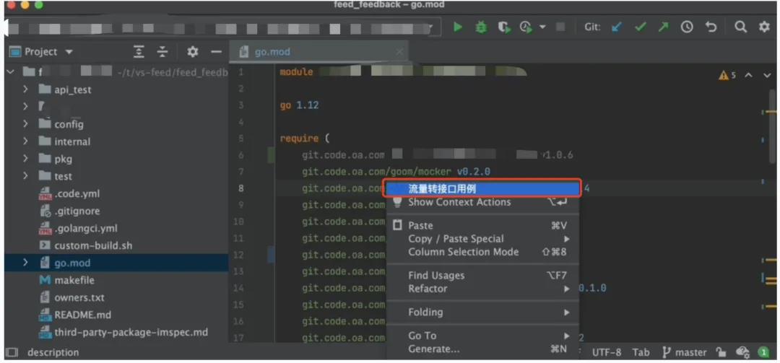The width and height of the screenshot is (780, 363).
Task: Choose Find Usages in the context menu
Action: click(x=436, y=275)
